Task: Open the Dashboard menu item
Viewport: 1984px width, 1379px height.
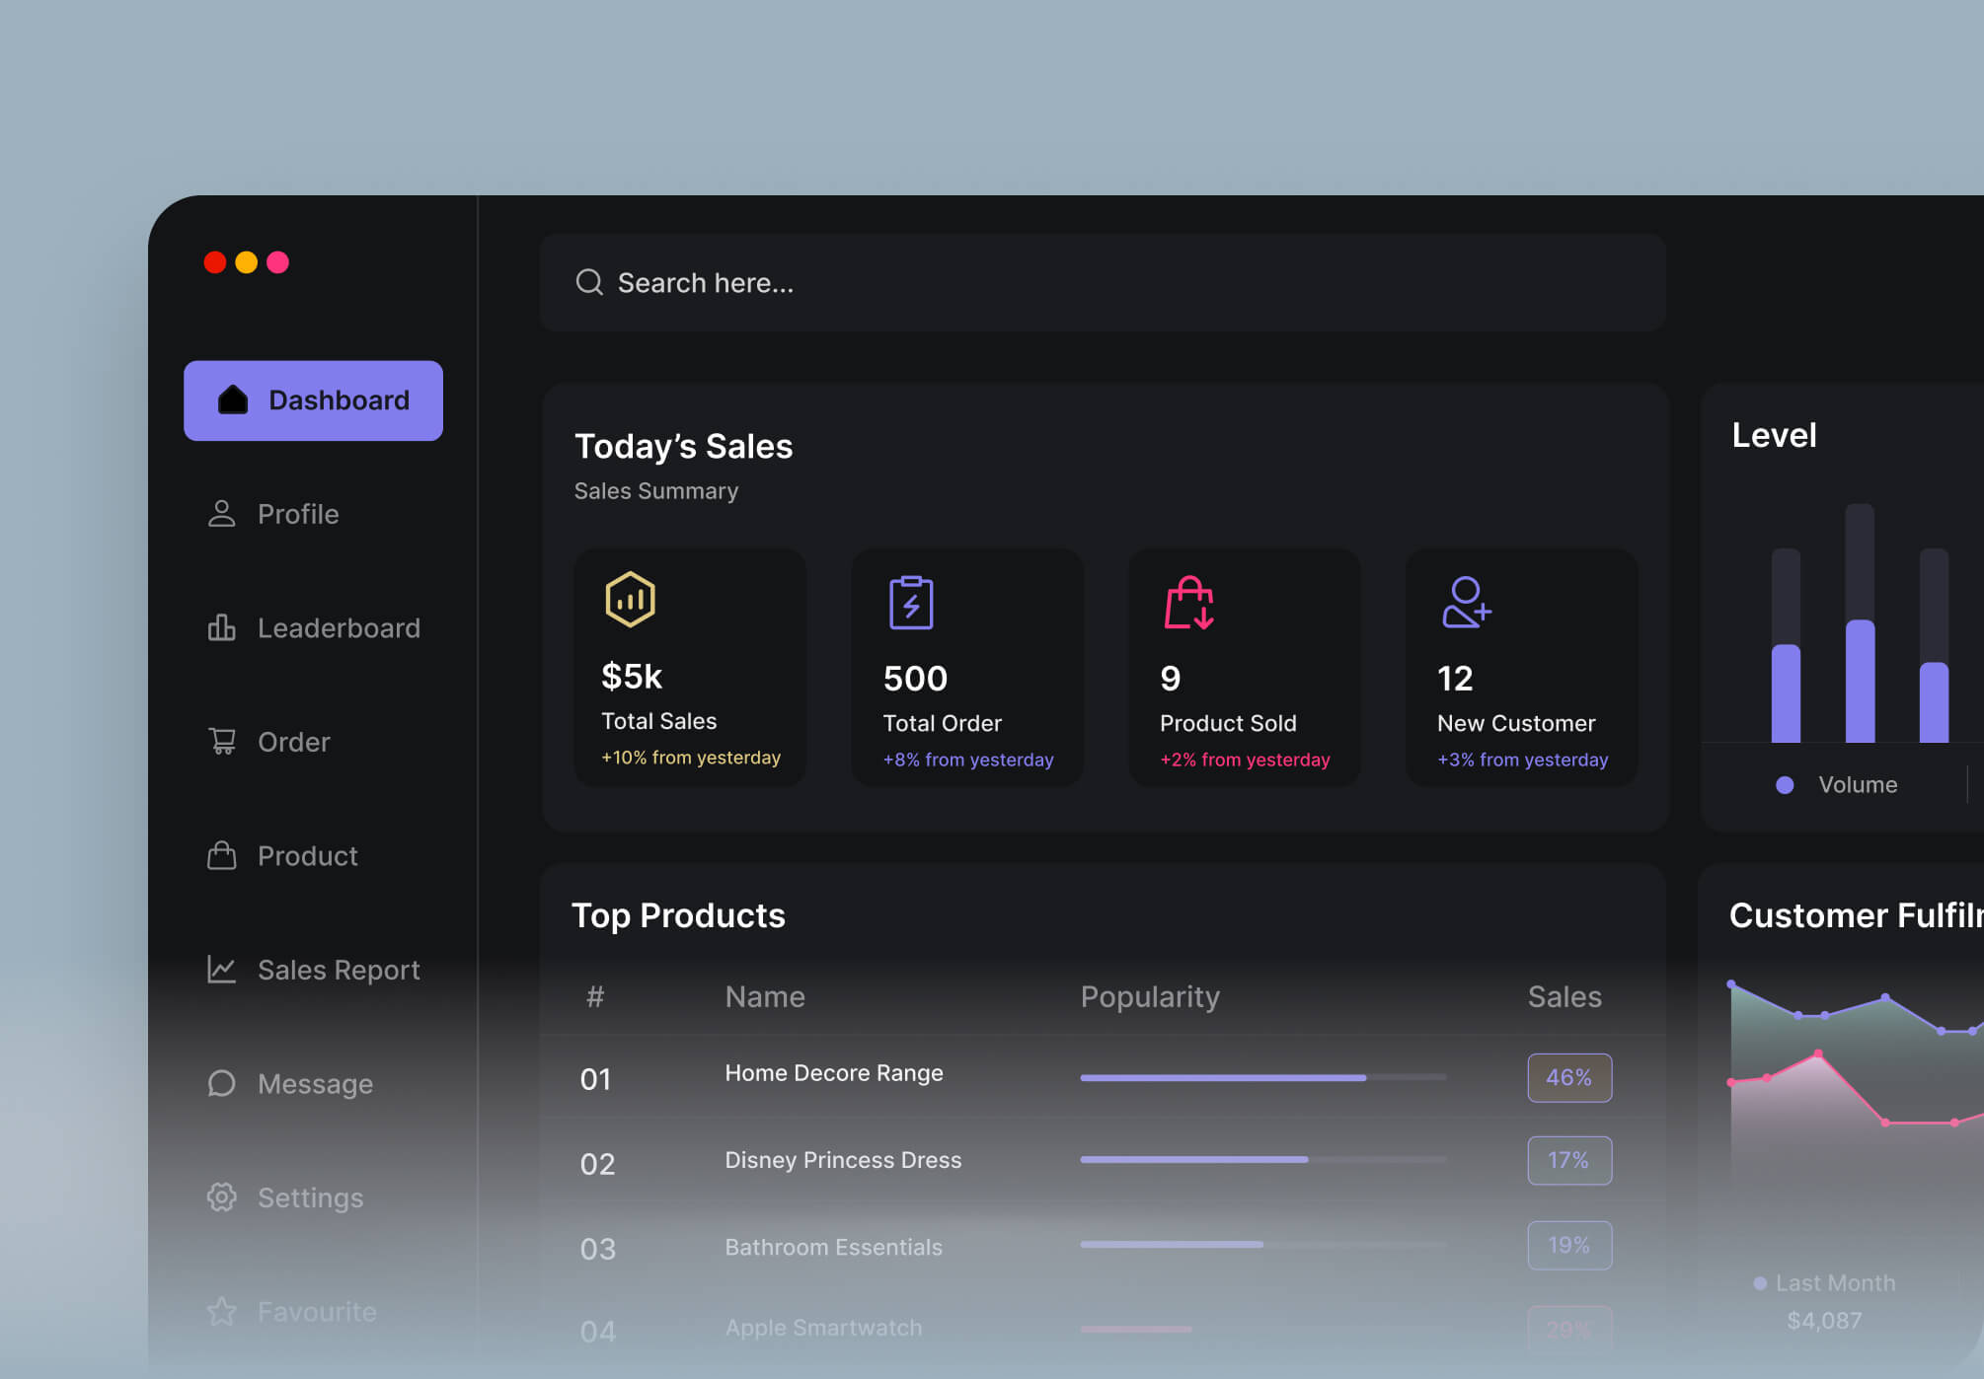Action: pyautogui.click(x=313, y=400)
